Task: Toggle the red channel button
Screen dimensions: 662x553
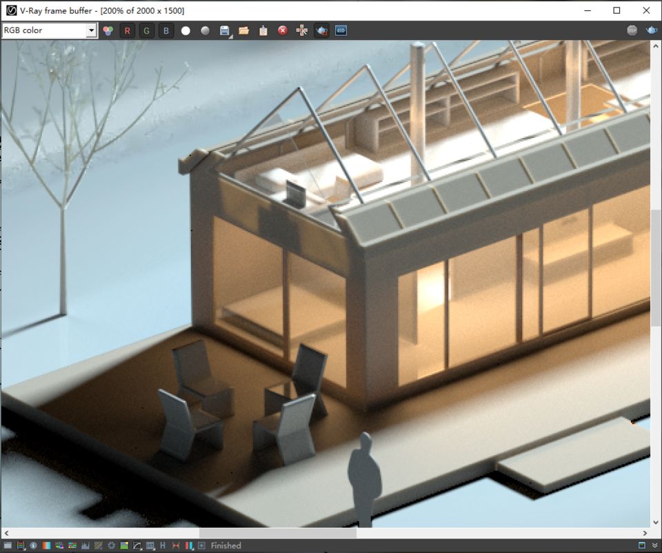Action: (x=128, y=30)
